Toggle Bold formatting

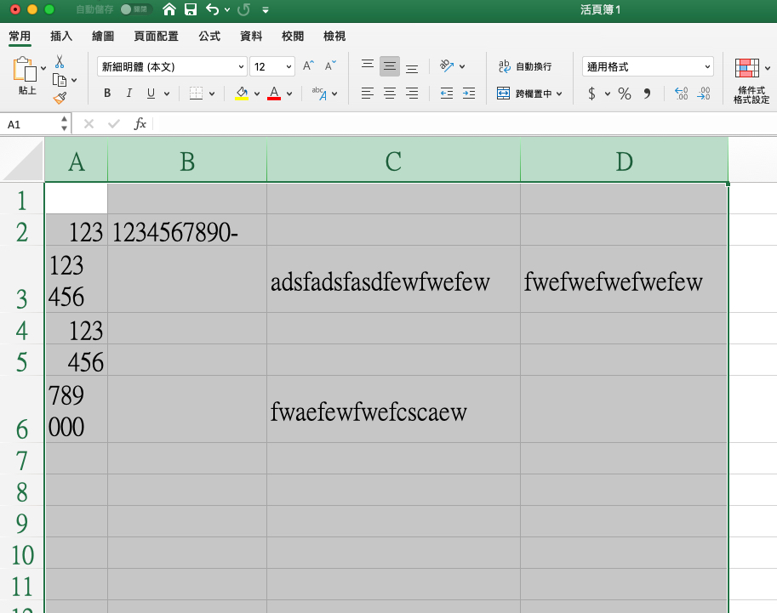click(107, 93)
